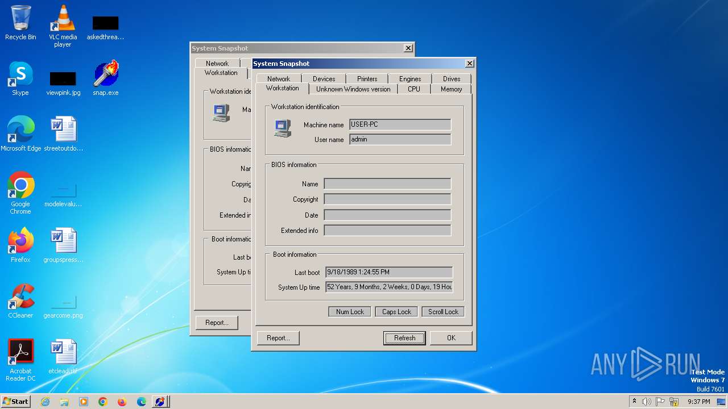
Task: Switch to the Devices tab
Action: point(324,79)
